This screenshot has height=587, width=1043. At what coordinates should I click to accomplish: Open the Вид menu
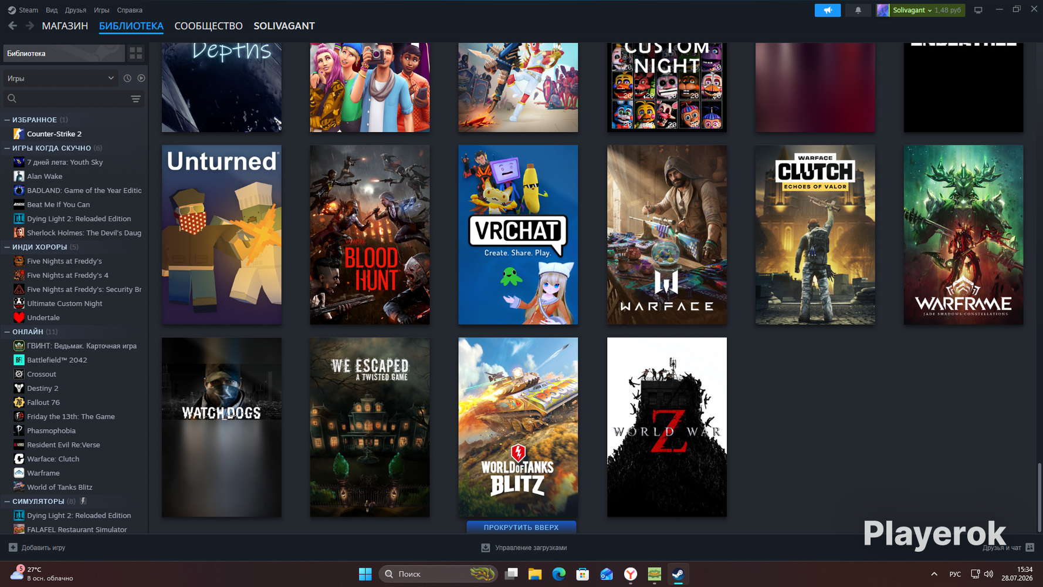(52, 10)
